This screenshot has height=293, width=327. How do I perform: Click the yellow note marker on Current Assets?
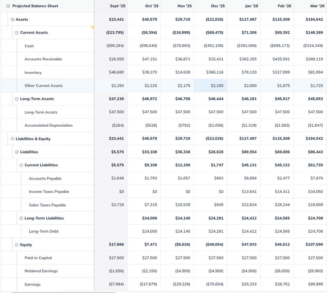pyautogui.click(x=92, y=27)
